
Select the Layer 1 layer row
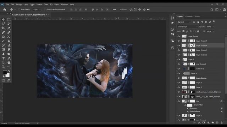coord(200,115)
